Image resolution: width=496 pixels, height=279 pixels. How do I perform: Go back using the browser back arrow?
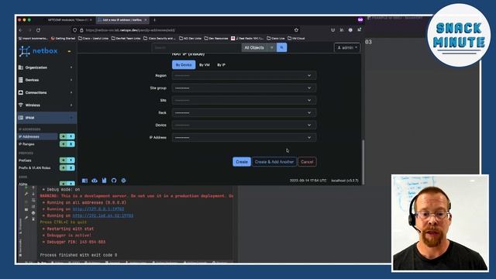coord(21,30)
